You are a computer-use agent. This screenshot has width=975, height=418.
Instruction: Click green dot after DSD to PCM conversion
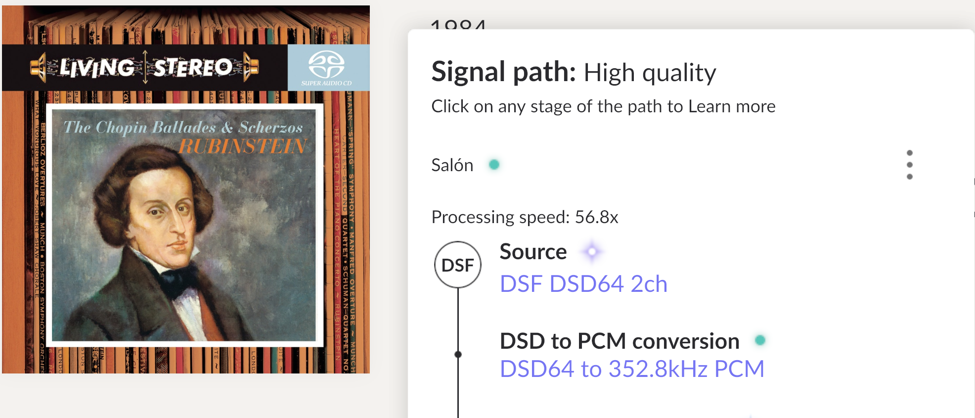click(760, 340)
